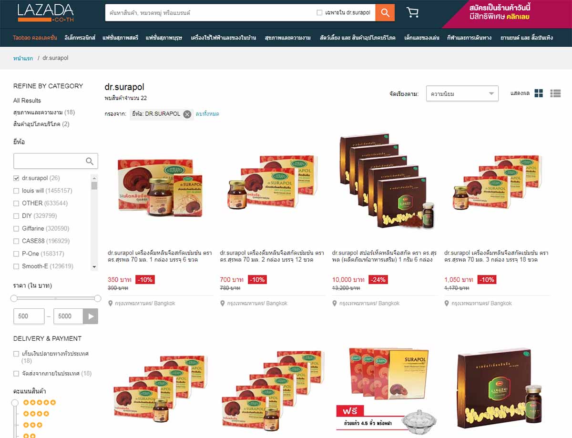Select All Results category link
Image resolution: width=572 pixels, height=438 pixels.
pos(27,101)
